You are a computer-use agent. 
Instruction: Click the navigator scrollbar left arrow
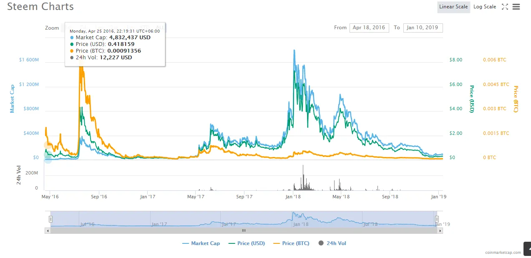coord(48,230)
